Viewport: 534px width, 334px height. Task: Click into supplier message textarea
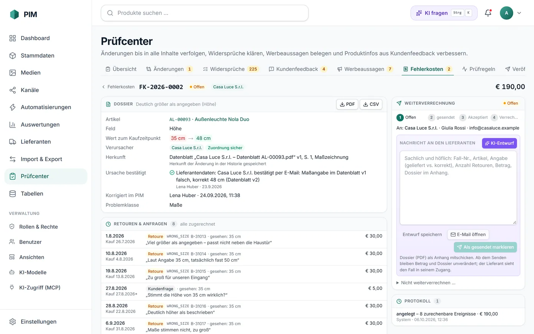pyautogui.click(x=458, y=188)
